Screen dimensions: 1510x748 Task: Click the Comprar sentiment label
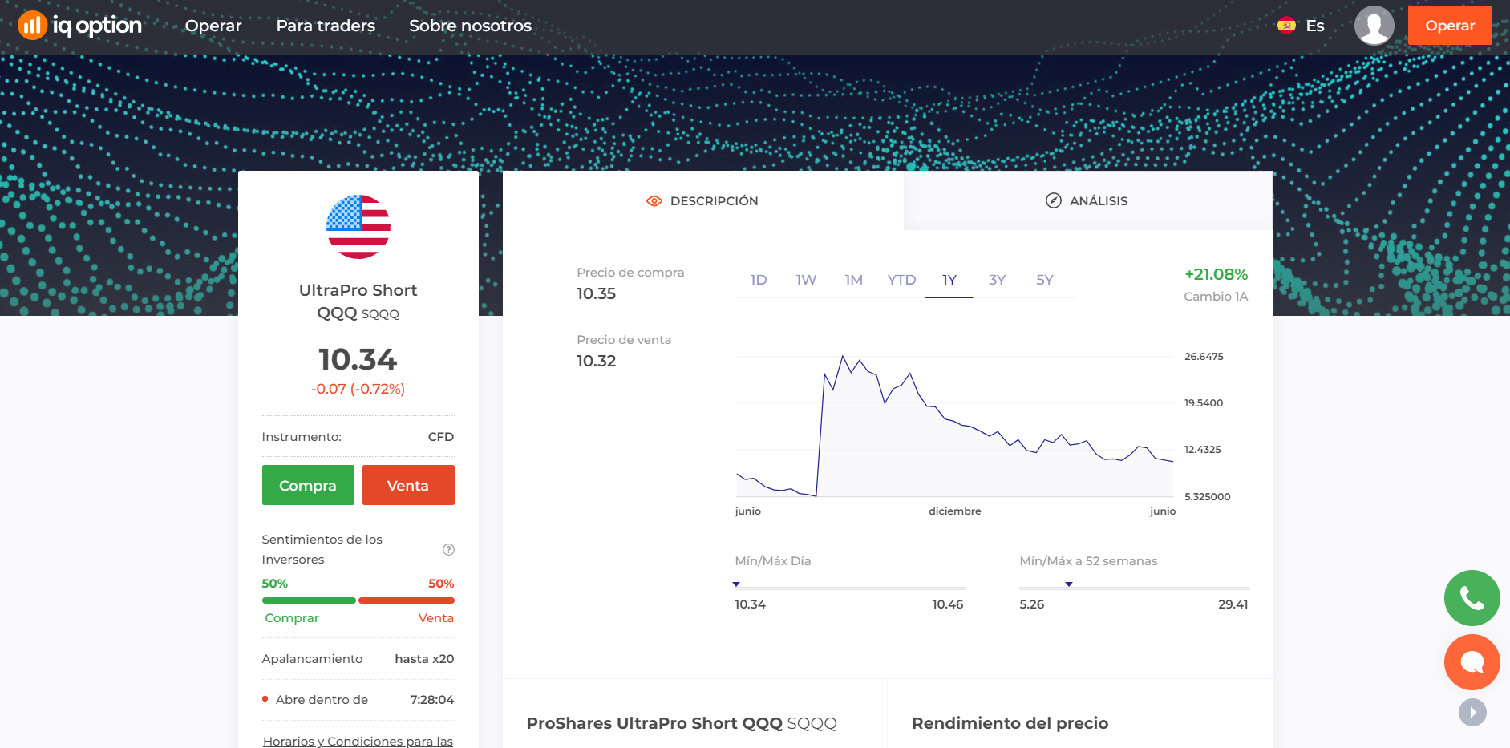tap(292, 618)
